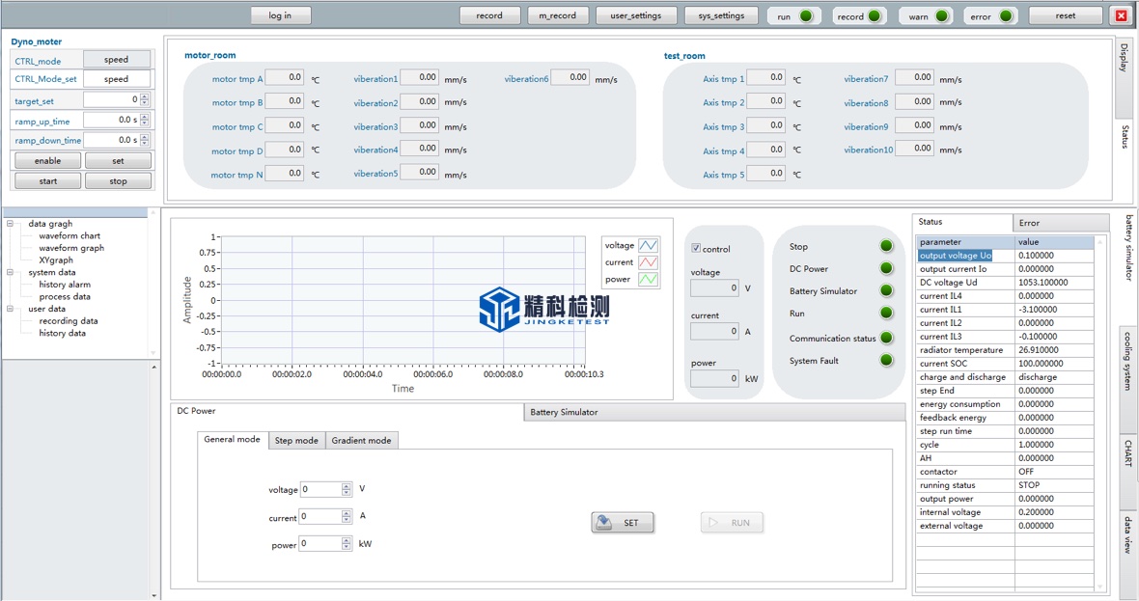Screen dimensions: 1139x601
Task: Click the Communication status LED
Action: coord(886,339)
